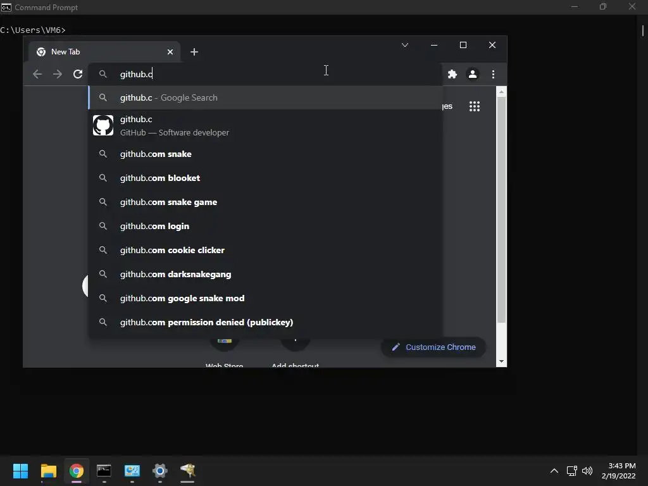The width and height of the screenshot is (648, 486).
Task: Pick 'github.com cookie clicker' suggestion
Action: (265, 250)
